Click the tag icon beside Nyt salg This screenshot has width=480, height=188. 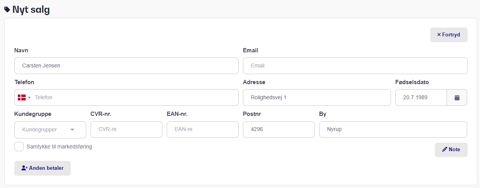point(7,10)
